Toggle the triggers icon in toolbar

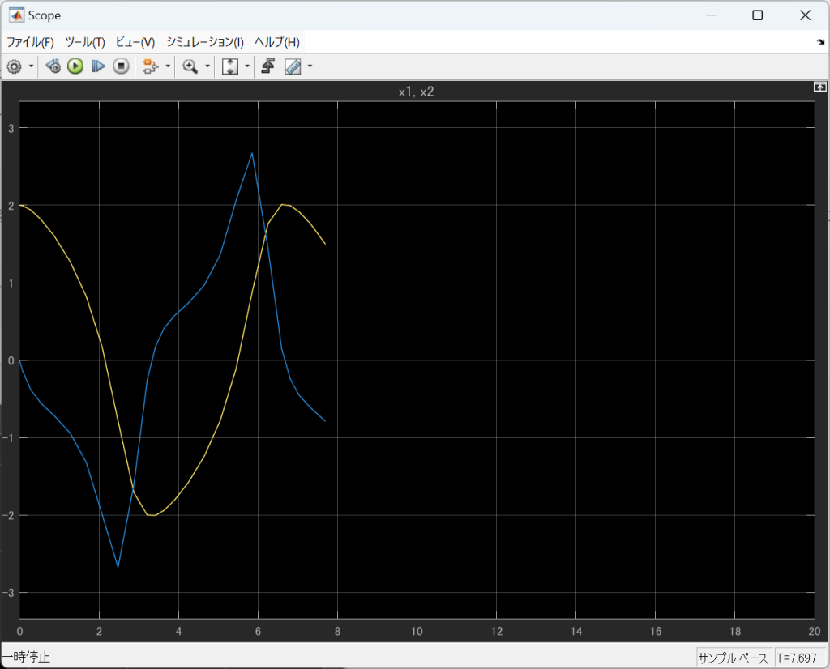point(267,66)
